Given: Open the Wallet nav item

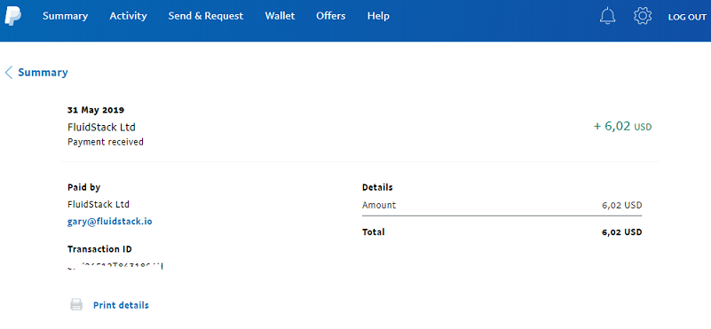Looking at the screenshot, I should [x=280, y=16].
